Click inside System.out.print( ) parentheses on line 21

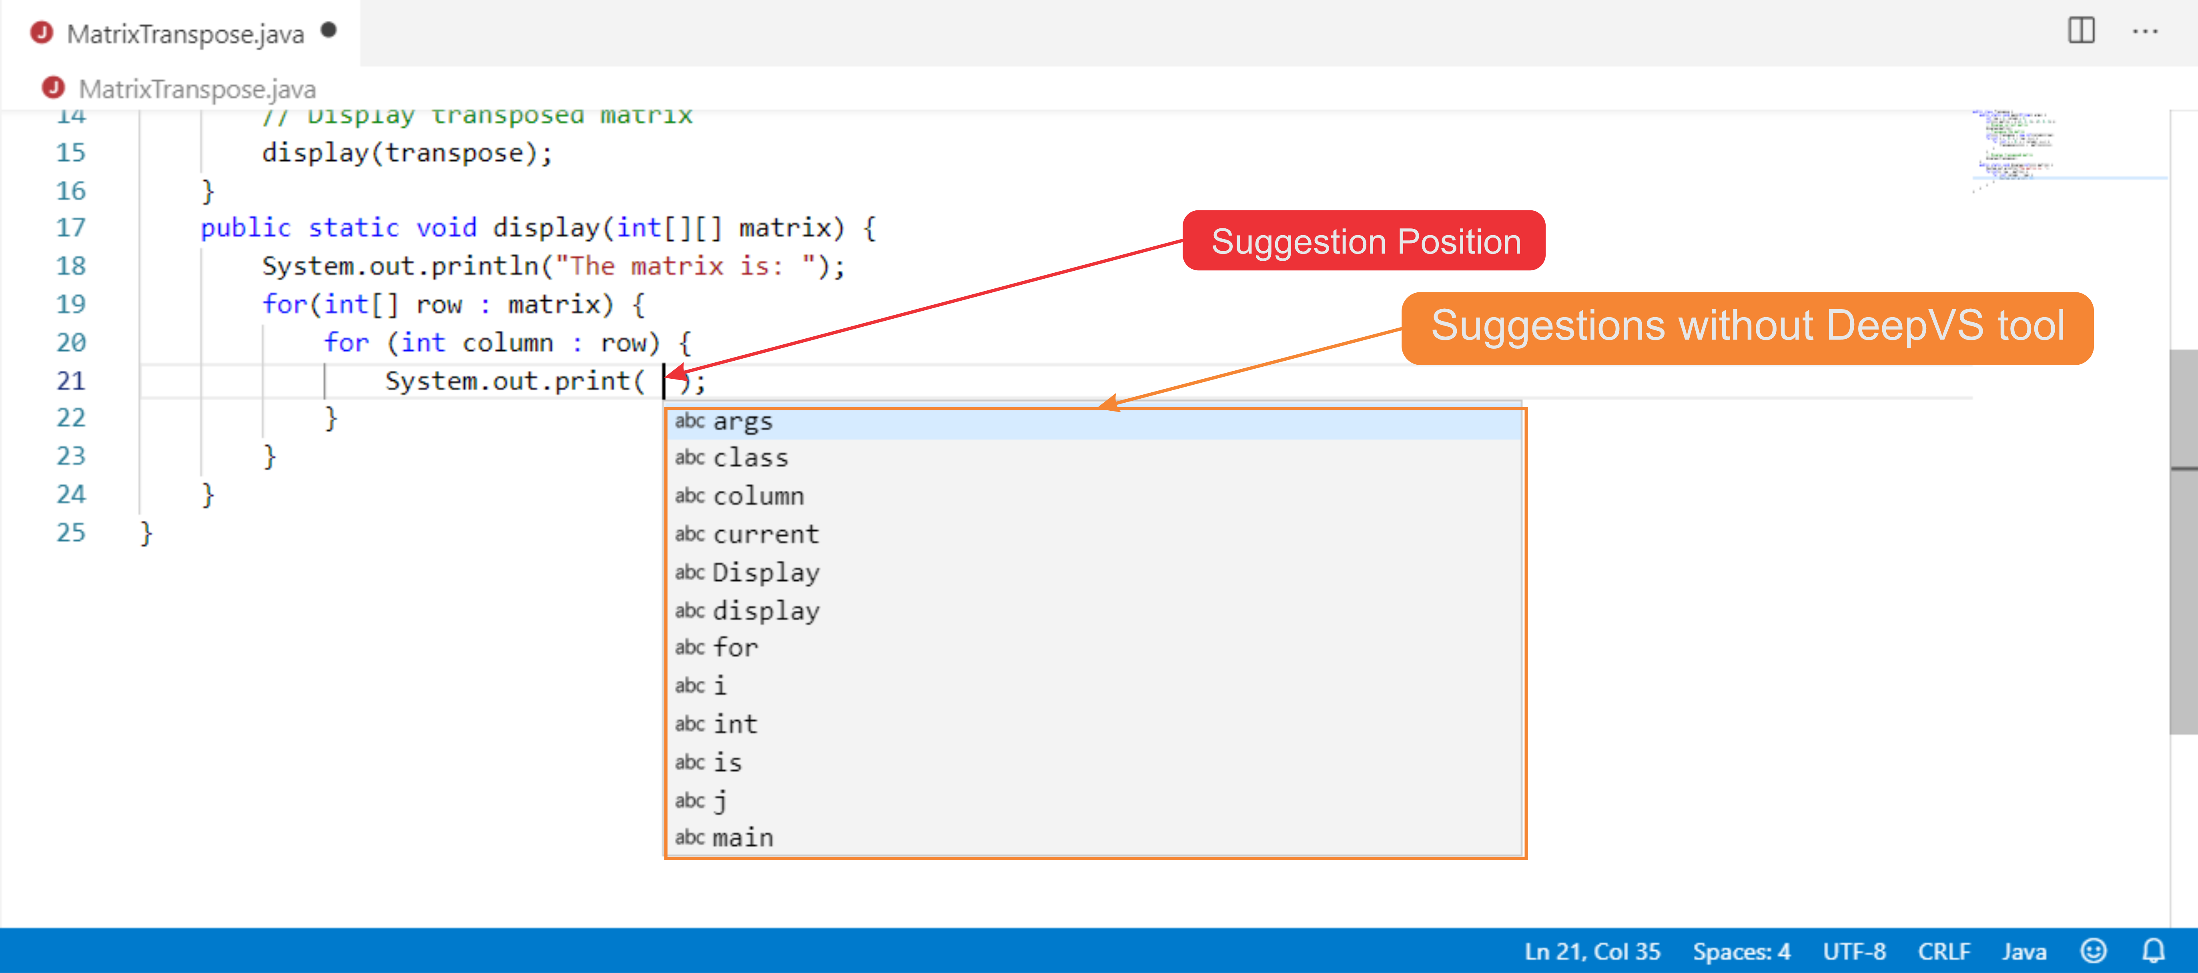(x=664, y=381)
